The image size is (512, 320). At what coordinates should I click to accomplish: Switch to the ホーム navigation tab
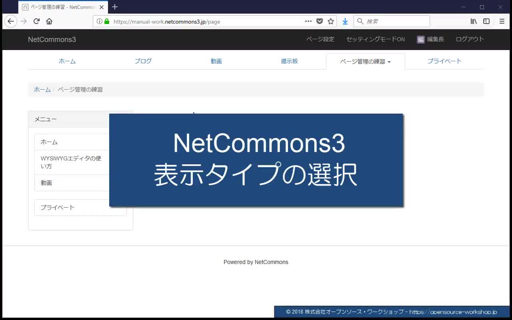(x=67, y=61)
